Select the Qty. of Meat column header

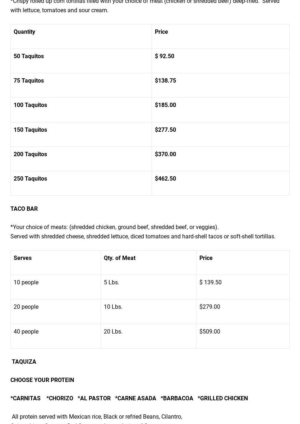[x=120, y=258]
